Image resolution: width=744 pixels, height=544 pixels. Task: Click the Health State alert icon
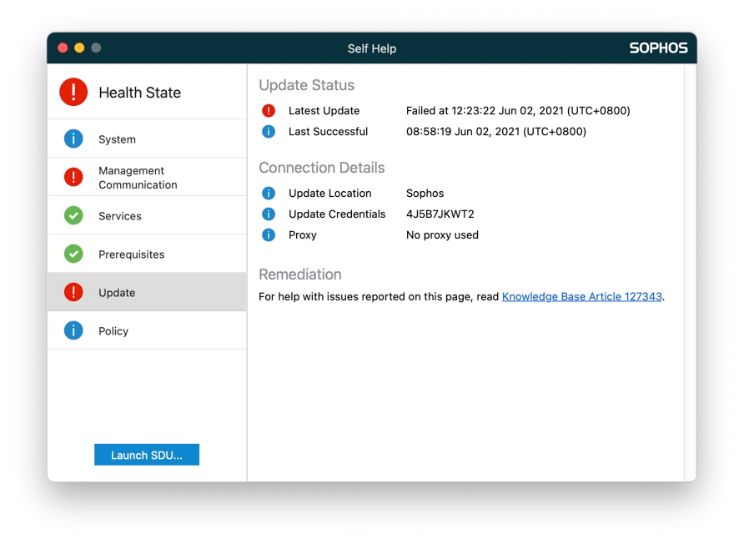[73, 92]
